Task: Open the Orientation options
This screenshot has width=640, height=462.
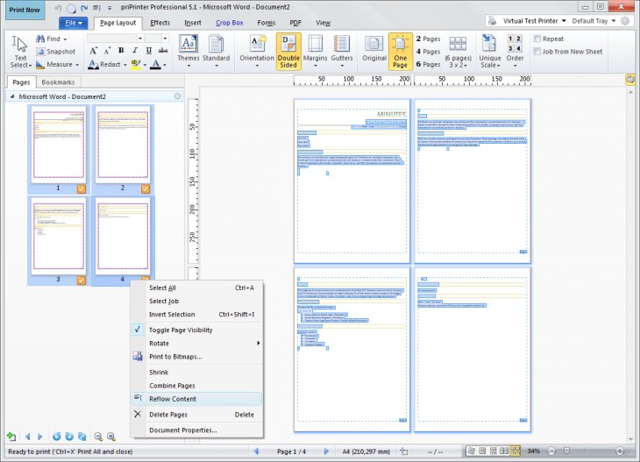Action: 257,52
